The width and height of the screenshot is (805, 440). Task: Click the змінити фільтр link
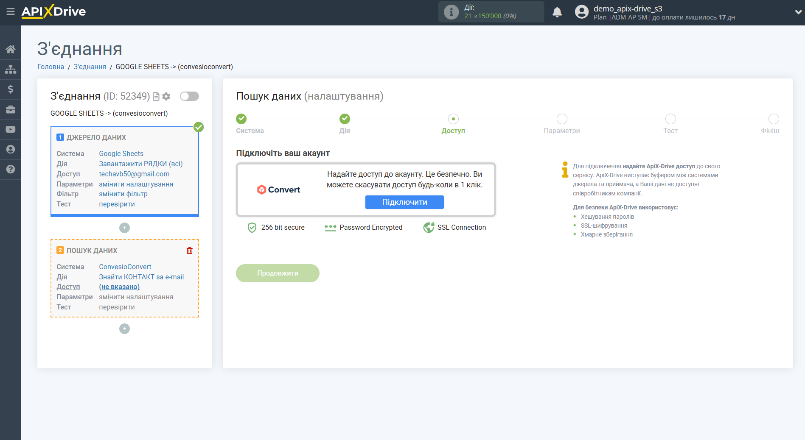123,194
